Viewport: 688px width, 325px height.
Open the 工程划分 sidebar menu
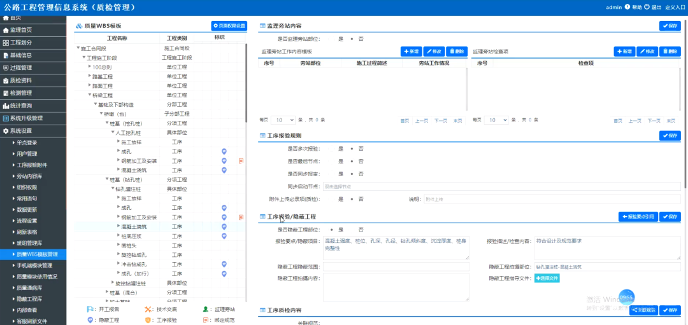tap(33, 43)
